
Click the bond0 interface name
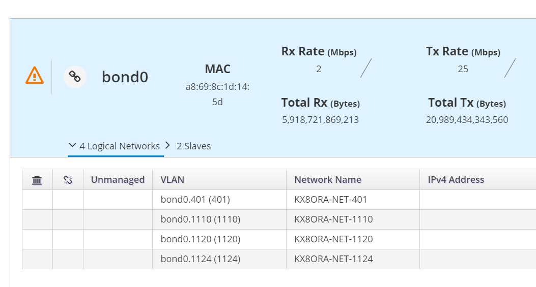pyautogui.click(x=125, y=77)
